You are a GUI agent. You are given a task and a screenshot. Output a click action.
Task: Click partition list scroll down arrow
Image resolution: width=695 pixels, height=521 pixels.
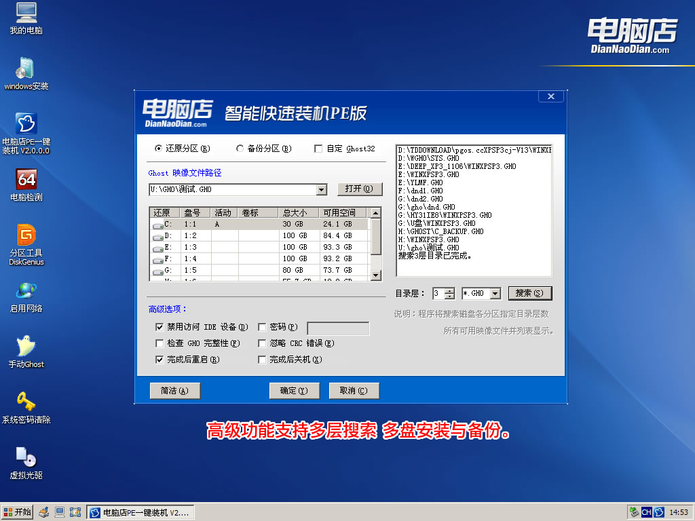point(375,275)
